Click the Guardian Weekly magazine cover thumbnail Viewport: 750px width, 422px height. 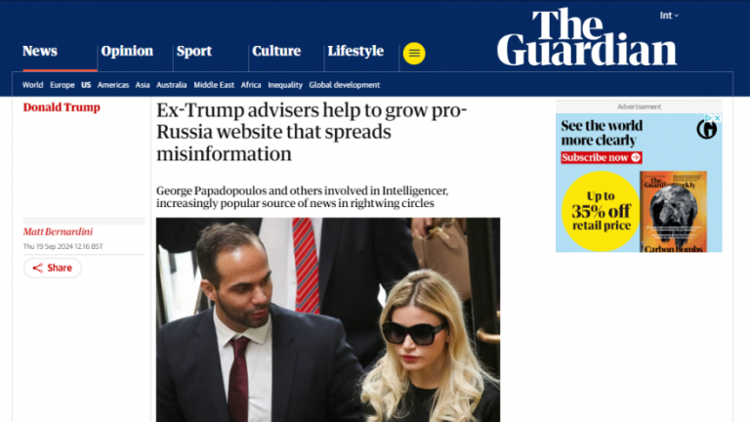pyautogui.click(x=673, y=211)
